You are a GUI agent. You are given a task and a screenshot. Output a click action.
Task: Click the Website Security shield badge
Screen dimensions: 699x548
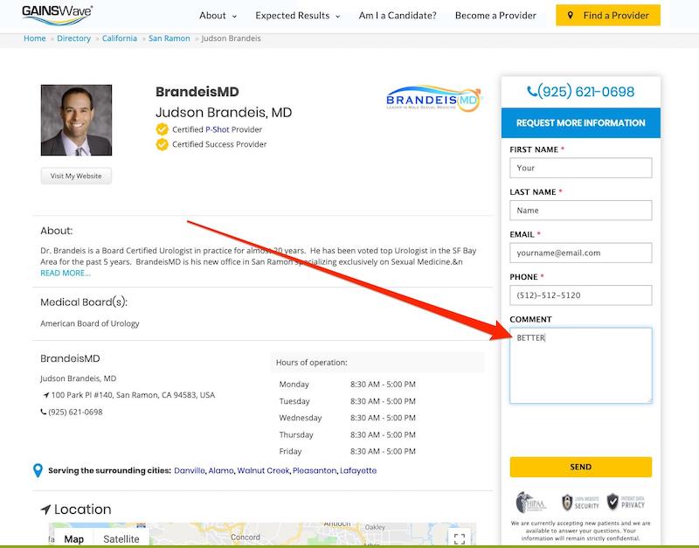point(580,503)
